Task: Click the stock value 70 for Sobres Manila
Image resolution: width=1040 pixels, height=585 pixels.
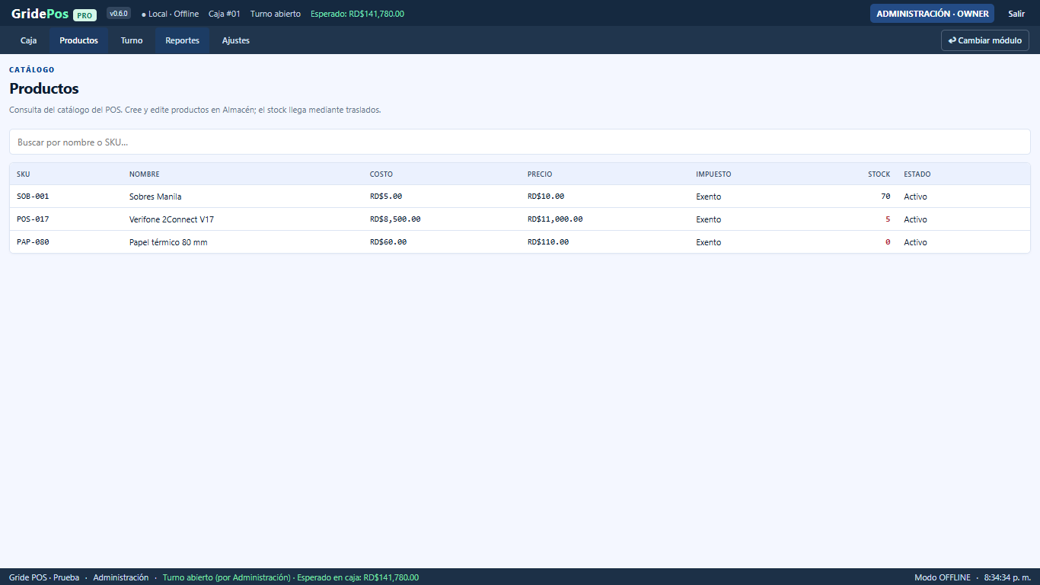Action: point(885,197)
